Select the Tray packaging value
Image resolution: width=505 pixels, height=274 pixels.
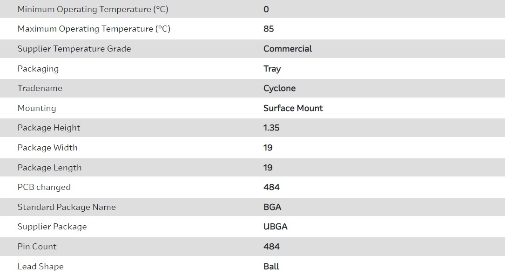(272, 69)
